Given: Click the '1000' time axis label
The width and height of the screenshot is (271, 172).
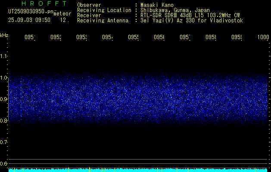Looking at the screenshot, I should click(263, 37).
